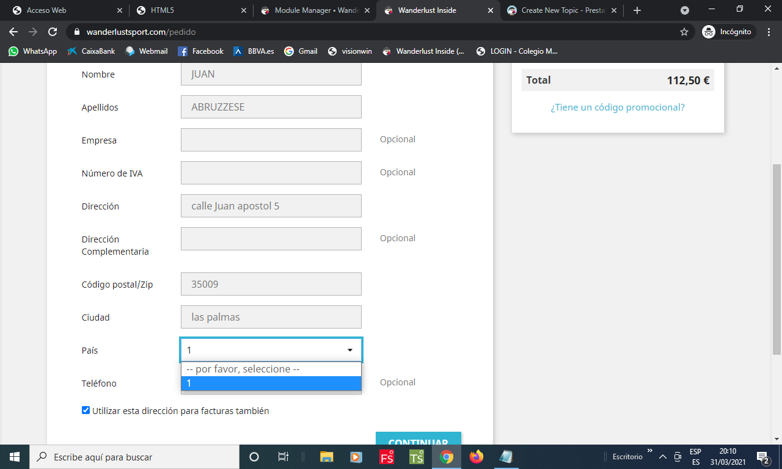The height and width of the screenshot is (469, 782).
Task: Open the CaixaBank bookmark
Action: click(x=92, y=51)
